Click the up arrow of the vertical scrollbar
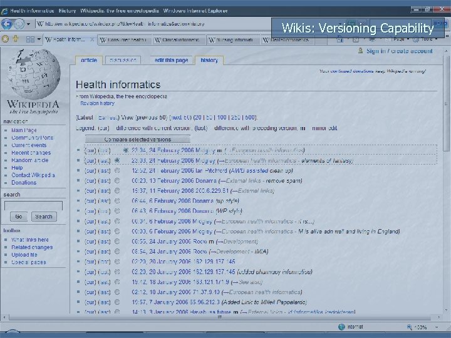The image size is (451, 338). point(446,51)
